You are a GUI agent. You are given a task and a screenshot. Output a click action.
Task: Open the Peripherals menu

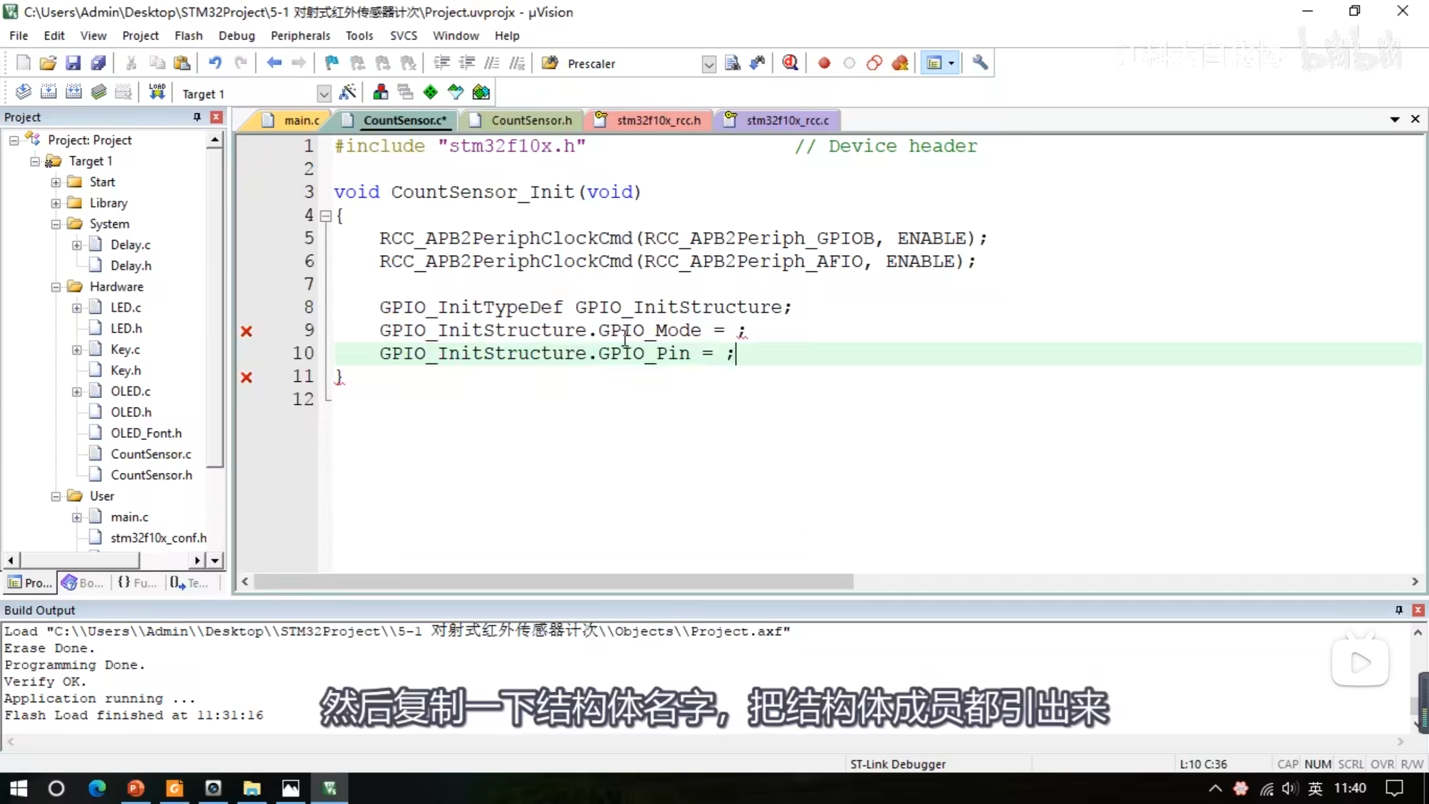[300, 36]
